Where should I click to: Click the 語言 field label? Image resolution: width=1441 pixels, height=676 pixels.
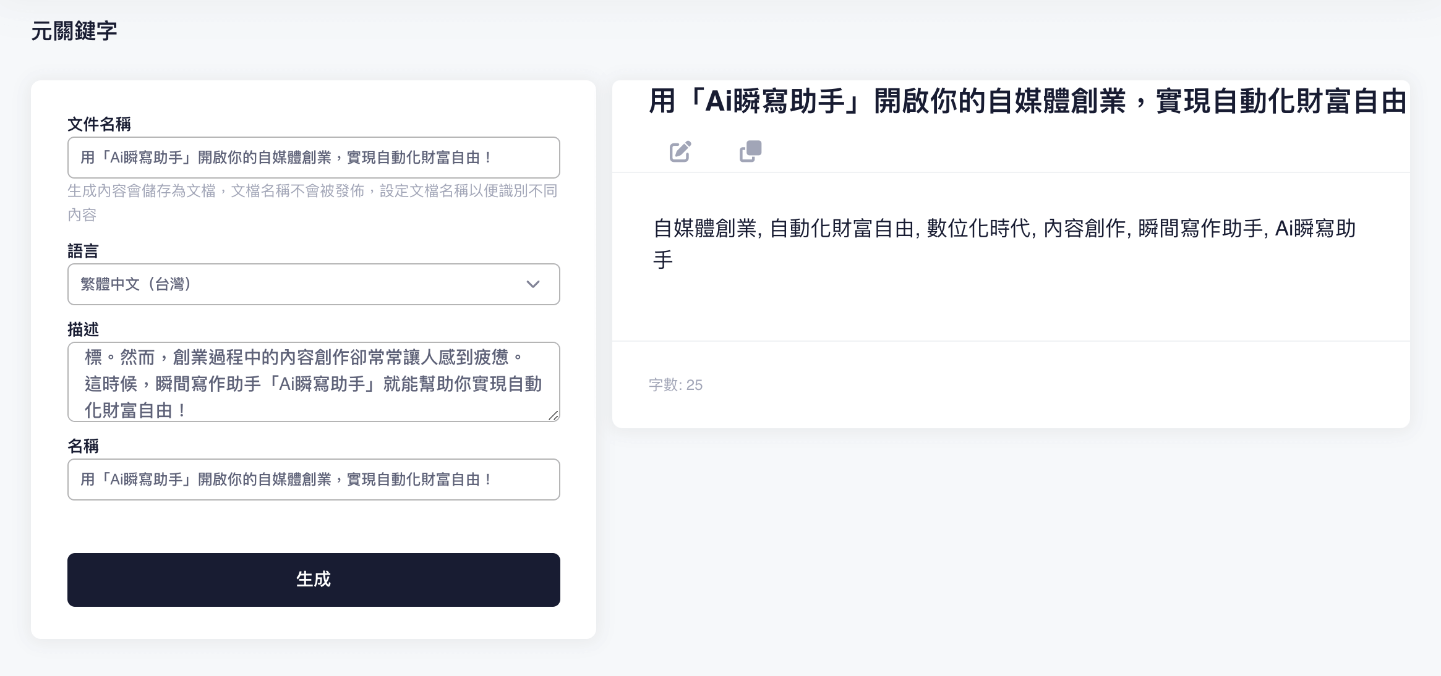coord(83,251)
